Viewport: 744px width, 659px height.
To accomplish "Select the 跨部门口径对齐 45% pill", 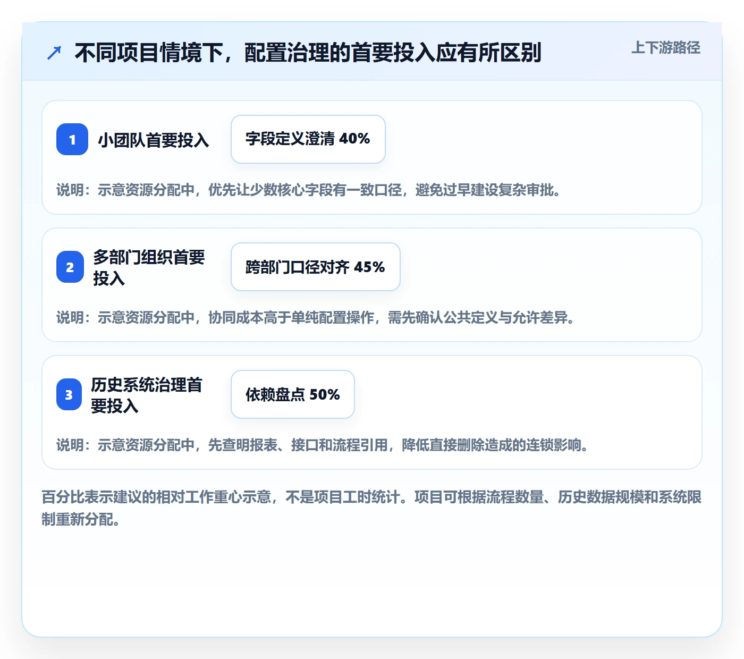I will coord(316,267).
